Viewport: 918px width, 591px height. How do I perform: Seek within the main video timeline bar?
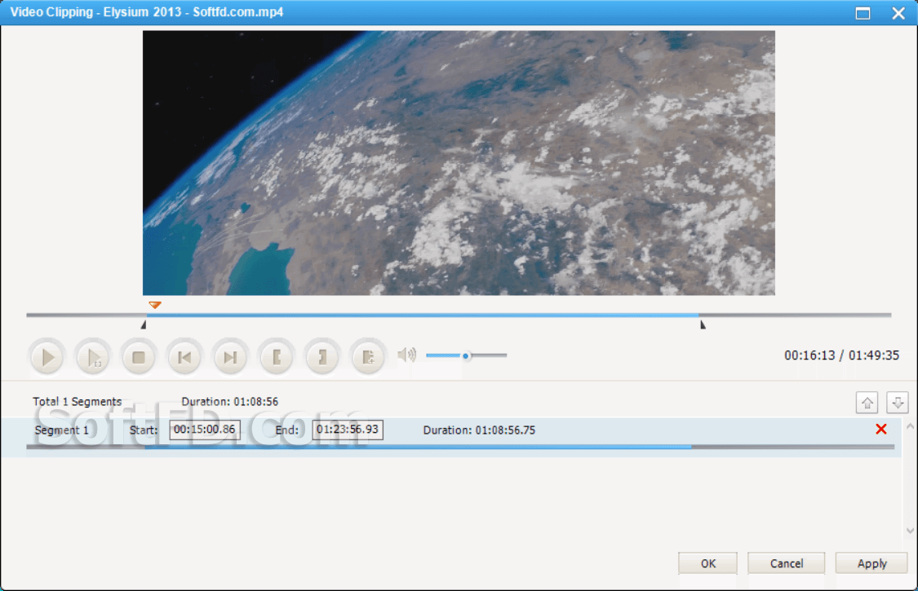pyautogui.click(x=459, y=315)
